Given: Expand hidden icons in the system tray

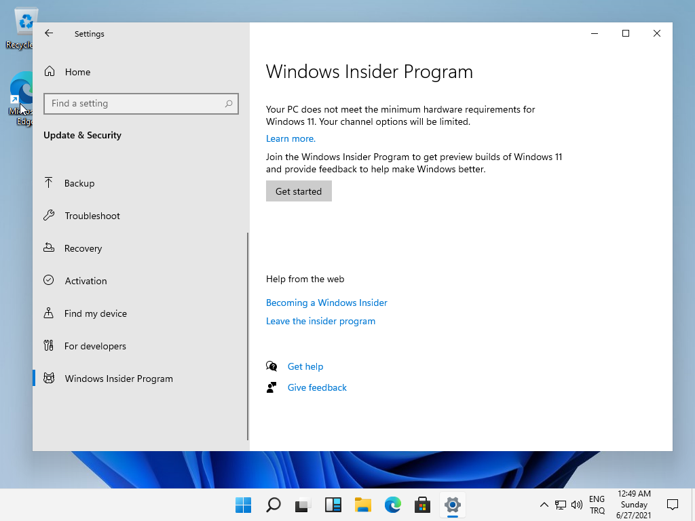Looking at the screenshot, I should 544,505.
